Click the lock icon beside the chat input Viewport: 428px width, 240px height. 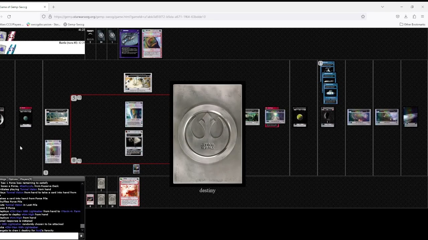click(x=81, y=236)
